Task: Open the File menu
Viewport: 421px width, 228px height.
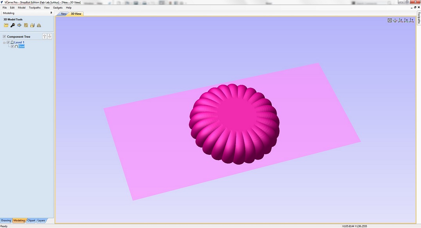Action: pos(5,7)
